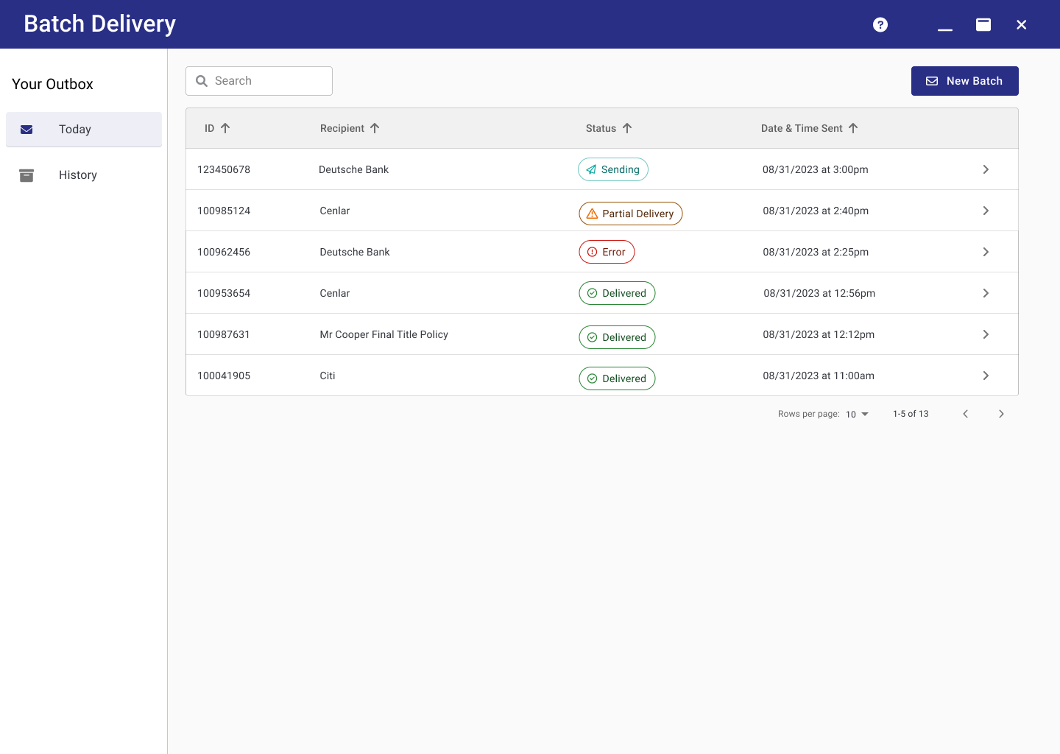1060x754 pixels.
Task: Click the archive box icon beside History
Action: tap(26, 175)
